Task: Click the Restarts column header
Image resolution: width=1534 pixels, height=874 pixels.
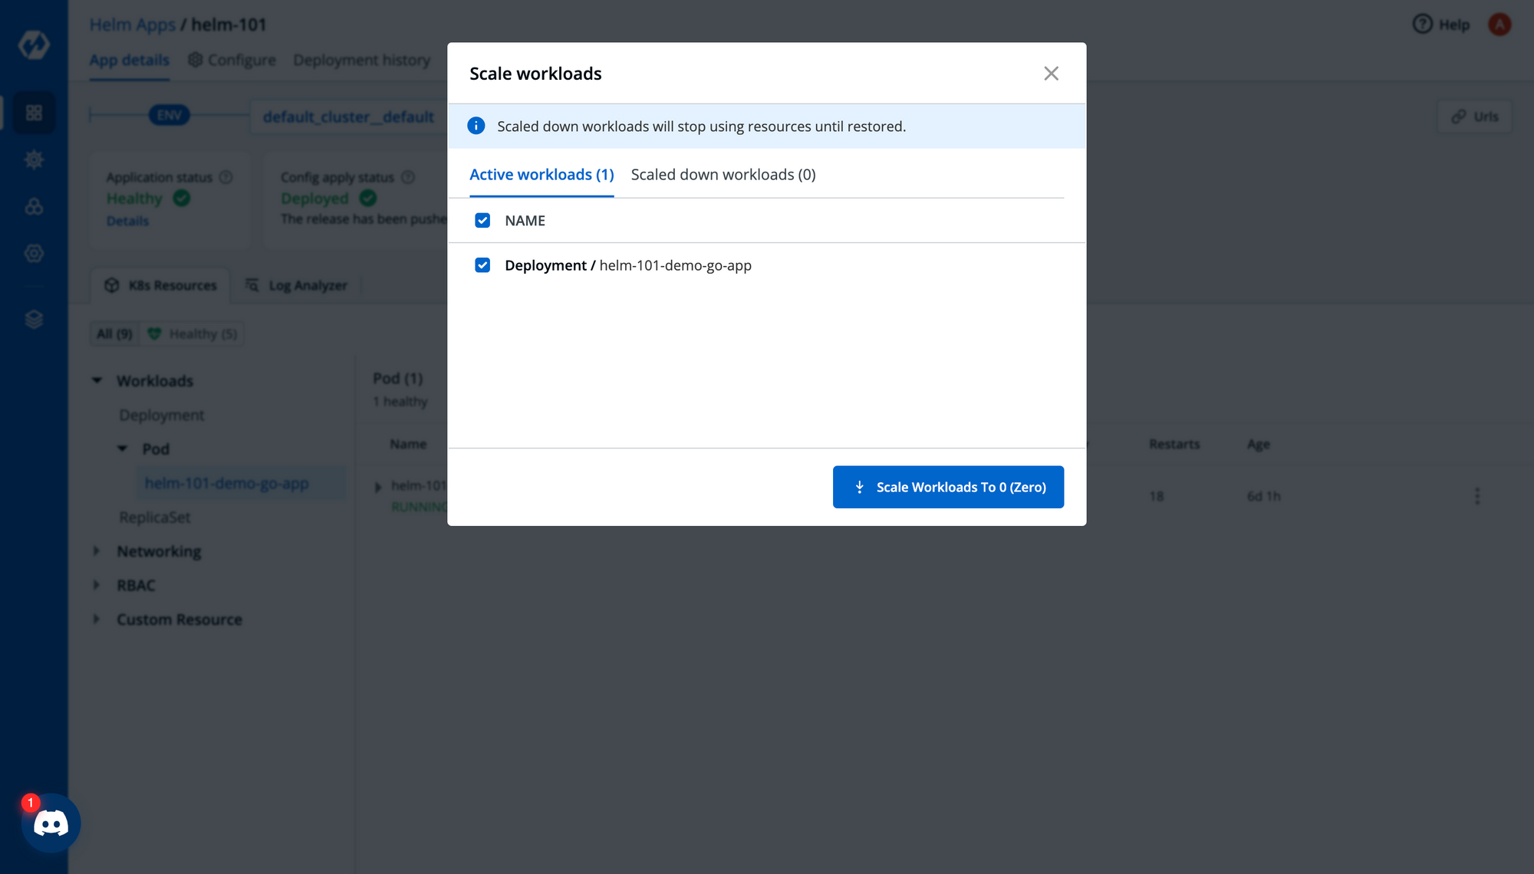Action: [x=1174, y=444]
